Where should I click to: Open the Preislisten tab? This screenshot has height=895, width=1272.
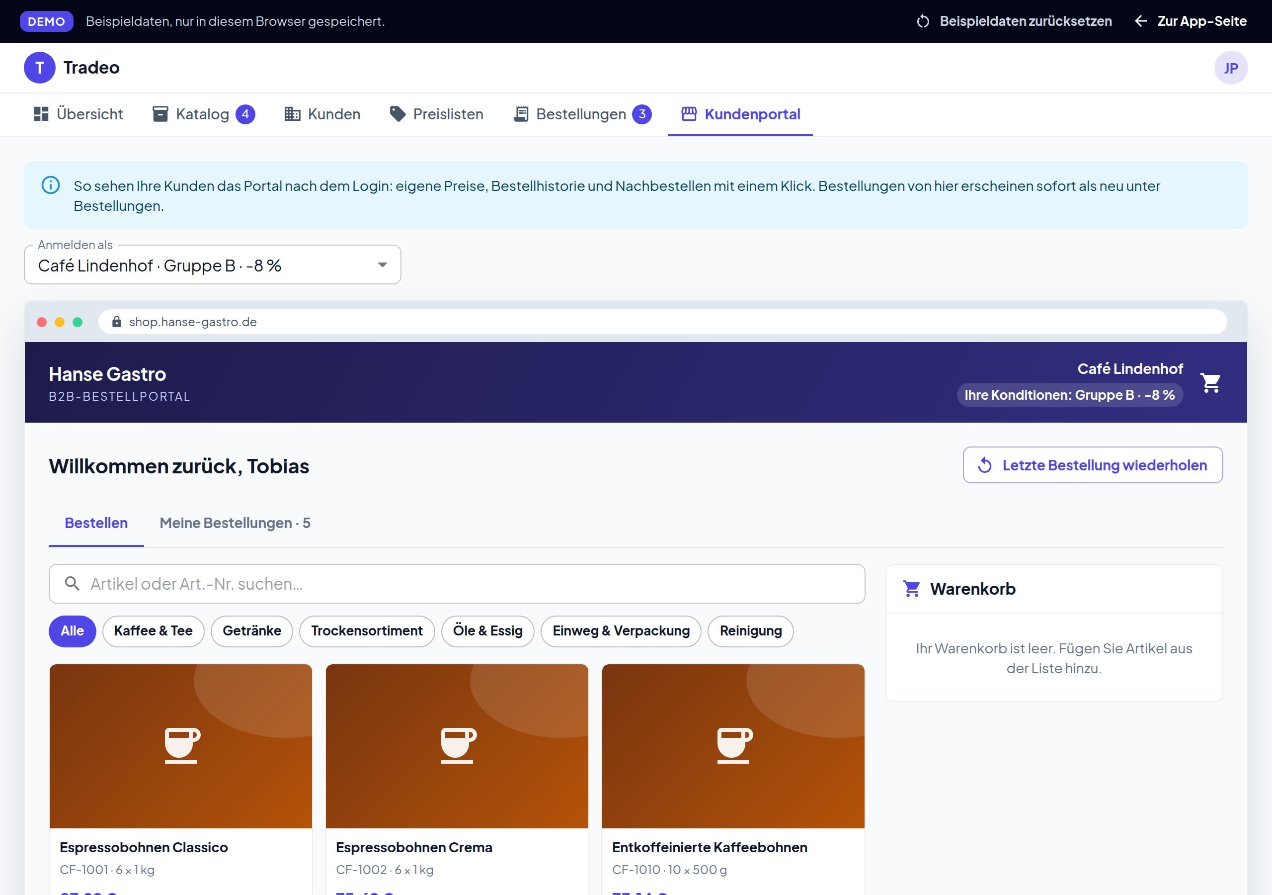click(x=437, y=114)
